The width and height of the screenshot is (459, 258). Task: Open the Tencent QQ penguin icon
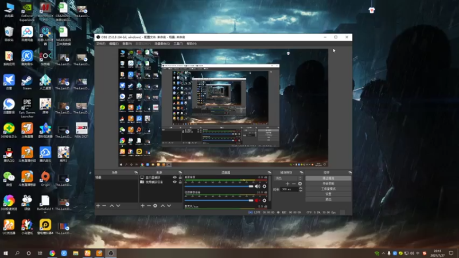point(9,154)
